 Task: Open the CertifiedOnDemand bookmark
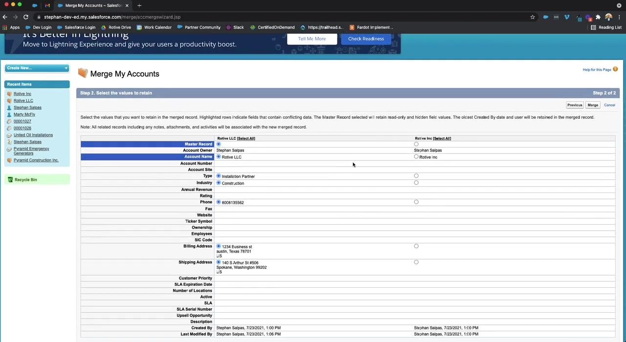[272, 27]
